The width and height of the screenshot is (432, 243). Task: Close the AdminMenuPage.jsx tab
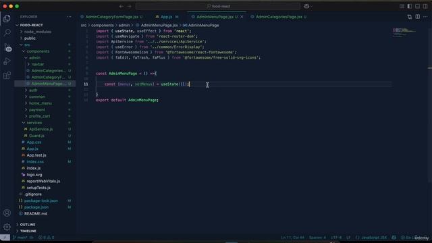point(242,17)
